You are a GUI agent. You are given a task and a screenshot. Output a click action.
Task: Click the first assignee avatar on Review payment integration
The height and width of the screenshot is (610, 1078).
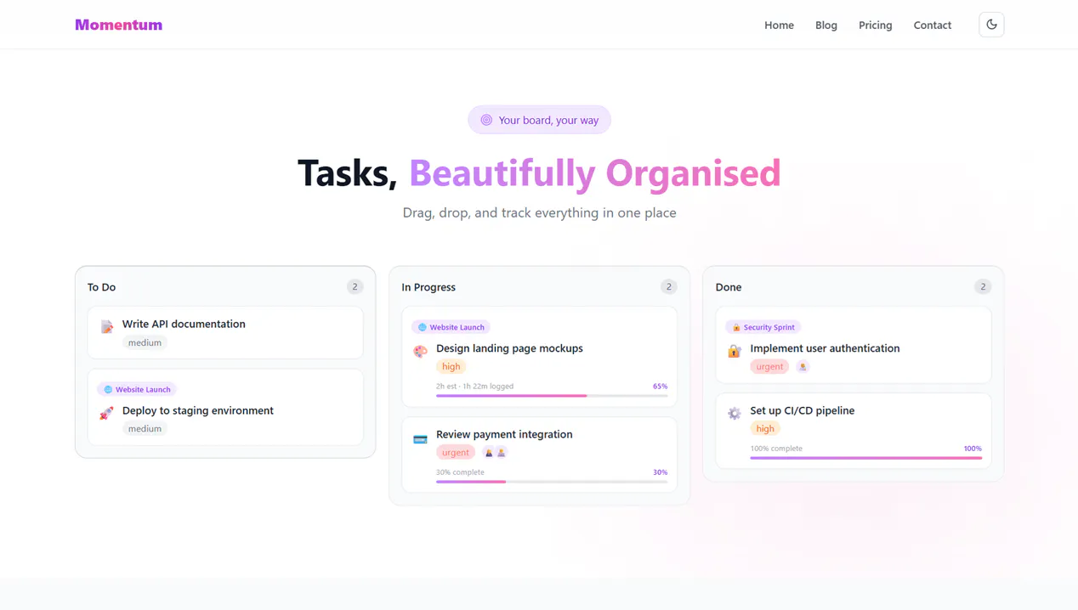point(489,452)
